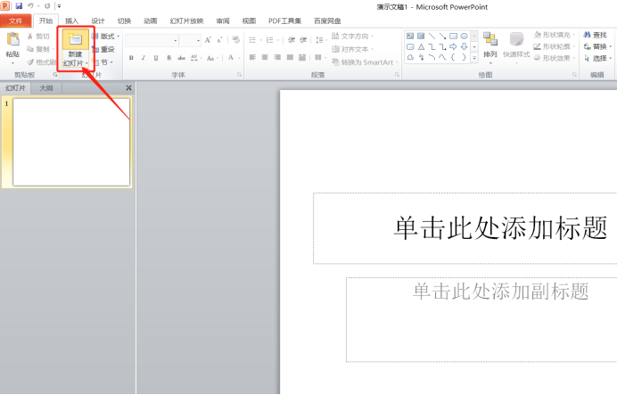The image size is (617, 395).
Task: Click the Reset (重设) slide button
Action: tap(103, 49)
